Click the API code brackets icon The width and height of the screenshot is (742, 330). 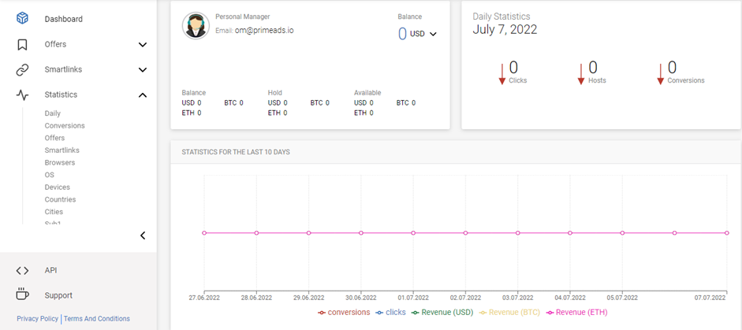[x=22, y=270]
